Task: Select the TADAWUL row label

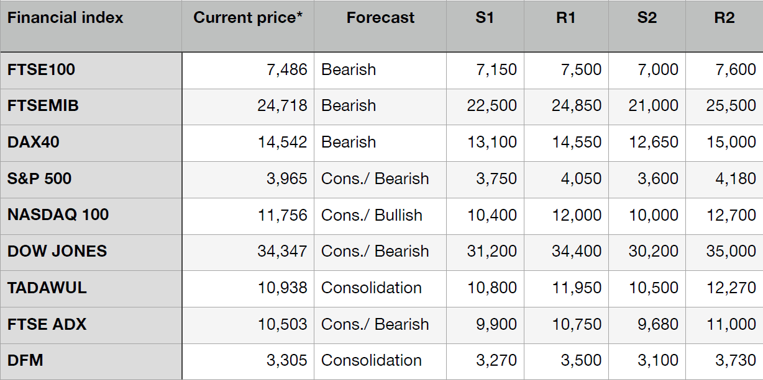Action: pyautogui.click(x=47, y=288)
